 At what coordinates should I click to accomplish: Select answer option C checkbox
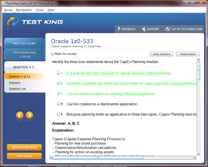tap(58, 94)
